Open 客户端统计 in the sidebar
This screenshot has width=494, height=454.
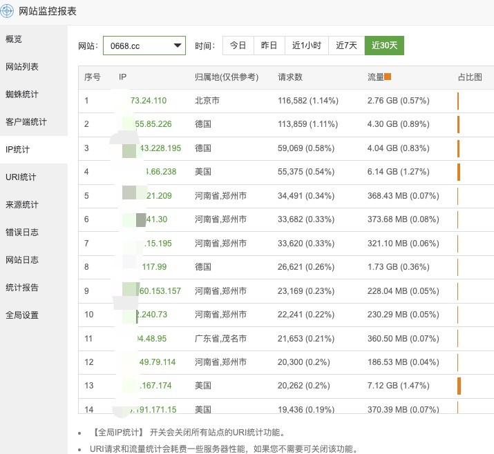click(26, 122)
